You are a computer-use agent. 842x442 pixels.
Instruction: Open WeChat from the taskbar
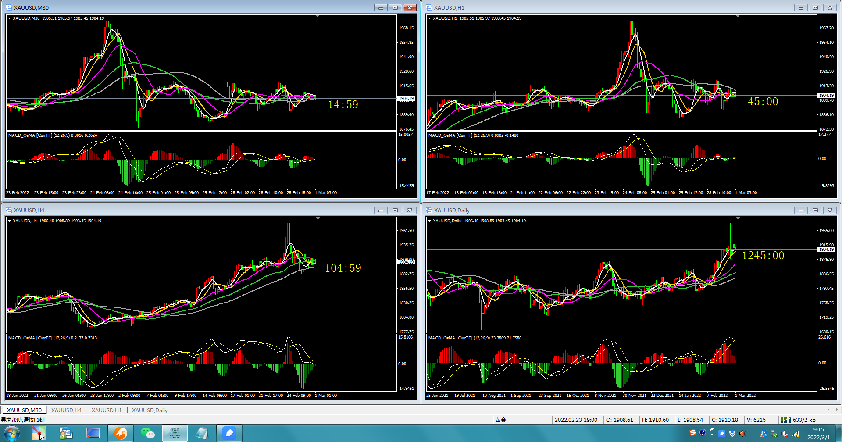(148, 434)
